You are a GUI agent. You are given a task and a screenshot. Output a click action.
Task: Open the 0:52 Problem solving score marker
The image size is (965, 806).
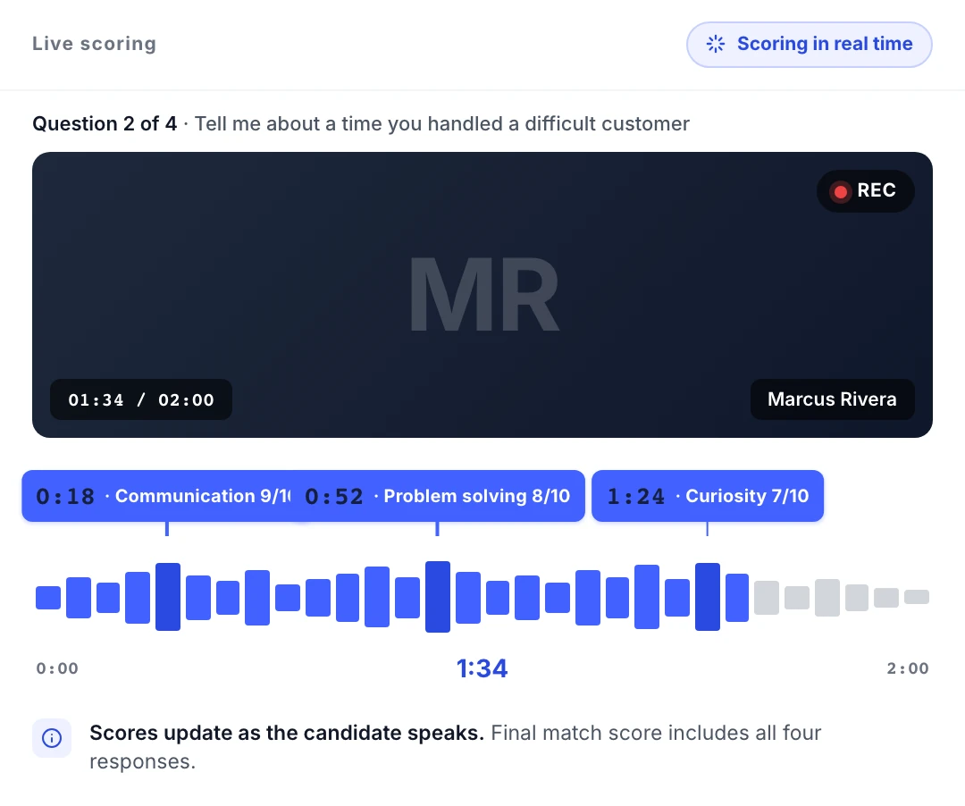tap(438, 496)
